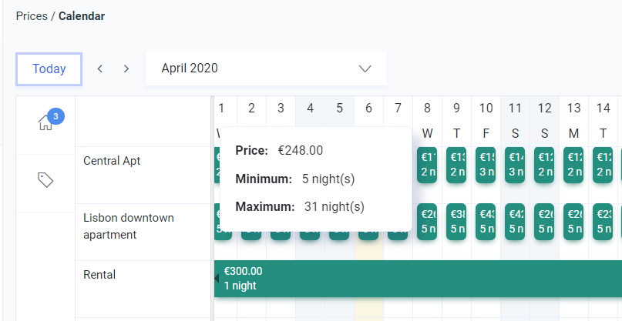Click the Today button
The image size is (622, 321).
[x=49, y=69]
